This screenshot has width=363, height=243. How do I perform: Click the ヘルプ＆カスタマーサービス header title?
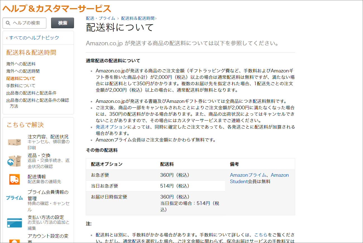[x=57, y=8]
